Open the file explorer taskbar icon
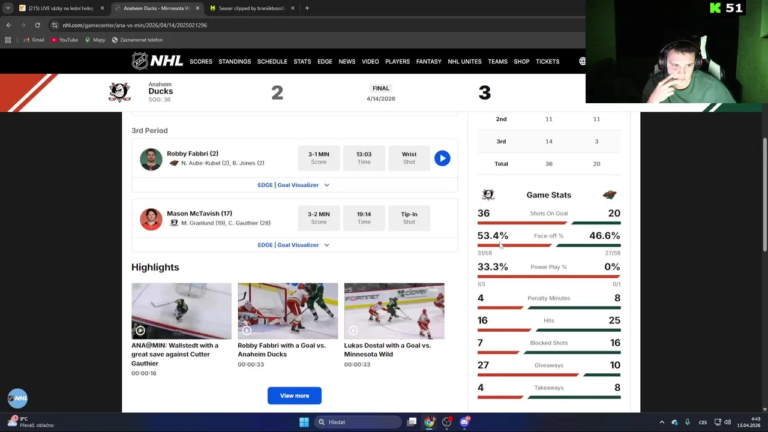This screenshot has width=768, height=432. coord(412,422)
